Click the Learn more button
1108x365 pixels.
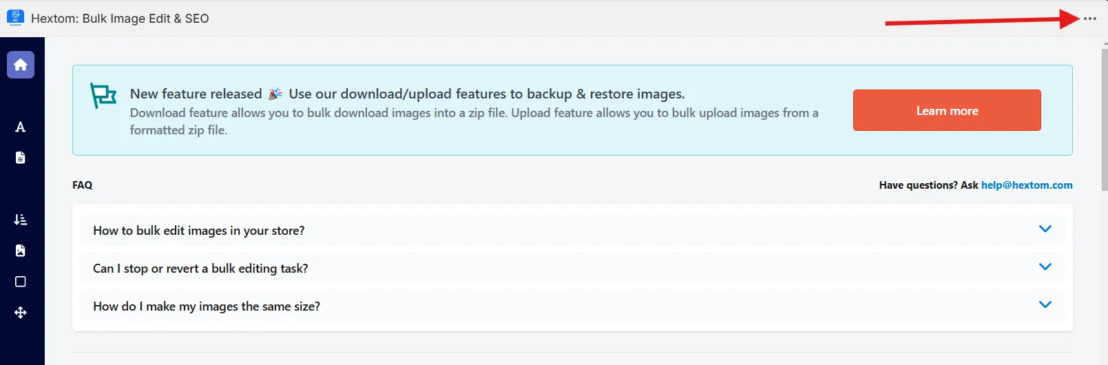pyautogui.click(x=947, y=110)
